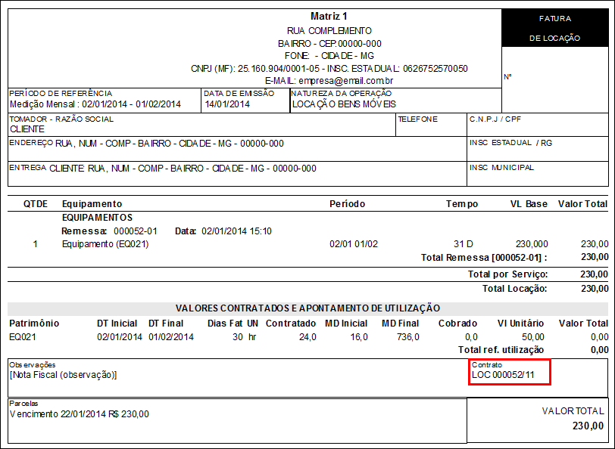Viewport: 615px width, 449px height.
Task: Click the 'Total por Serviço:' label
Action: tap(507, 274)
